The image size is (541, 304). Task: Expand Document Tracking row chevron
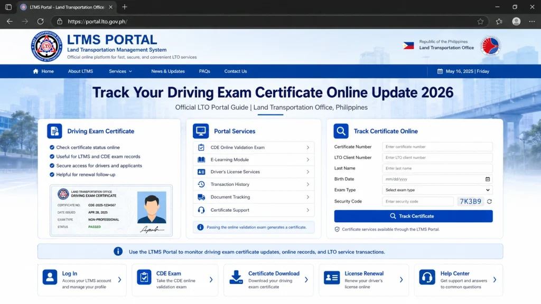[308, 197]
